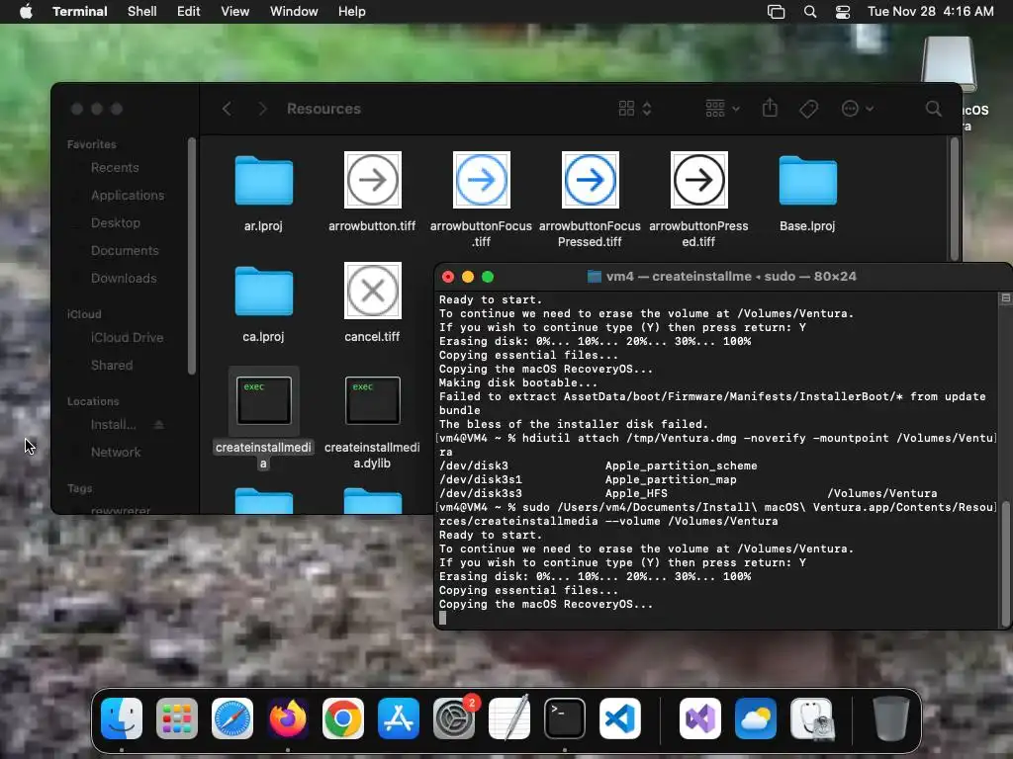
Task: Click the Terminal window title proxy icon
Action: tap(594, 277)
